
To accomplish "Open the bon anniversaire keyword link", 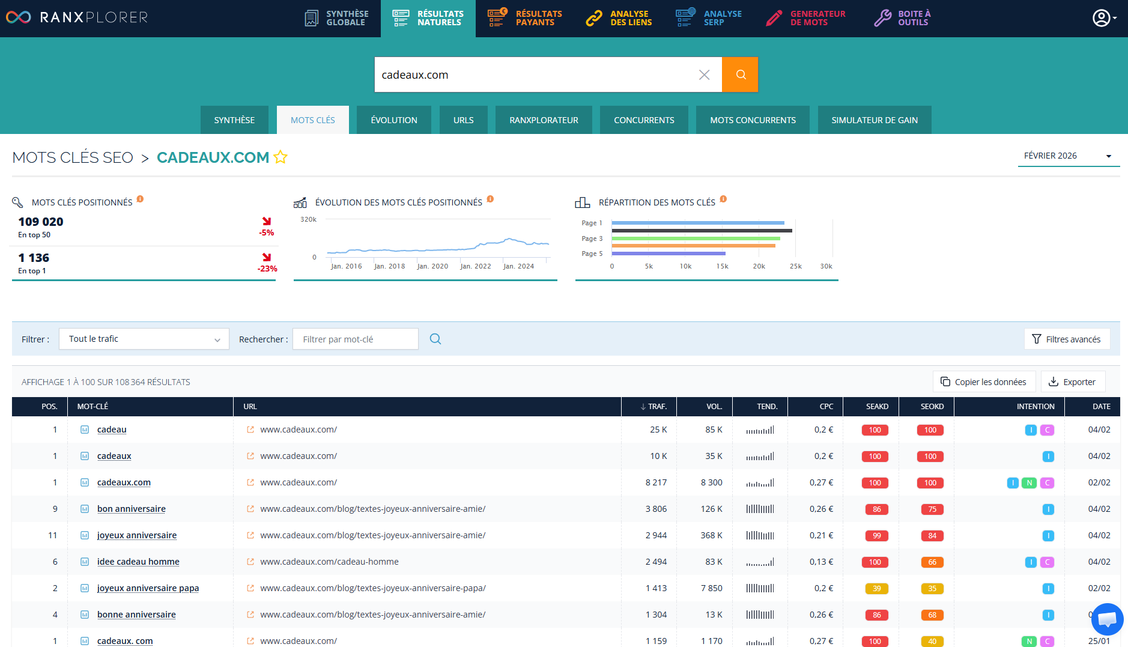I will click(x=132, y=509).
